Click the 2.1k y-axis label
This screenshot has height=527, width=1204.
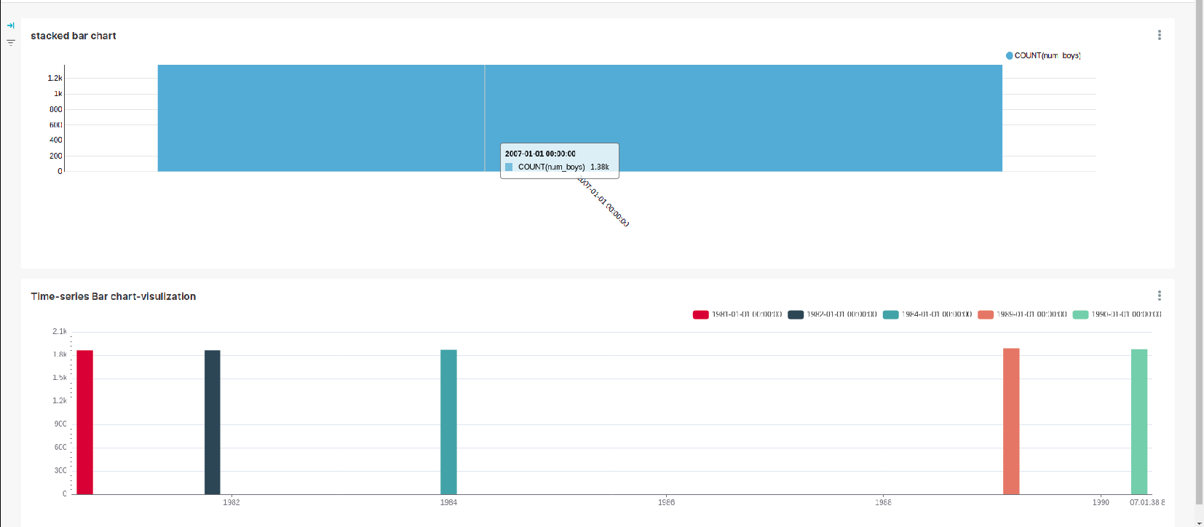[x=60, y=331]
